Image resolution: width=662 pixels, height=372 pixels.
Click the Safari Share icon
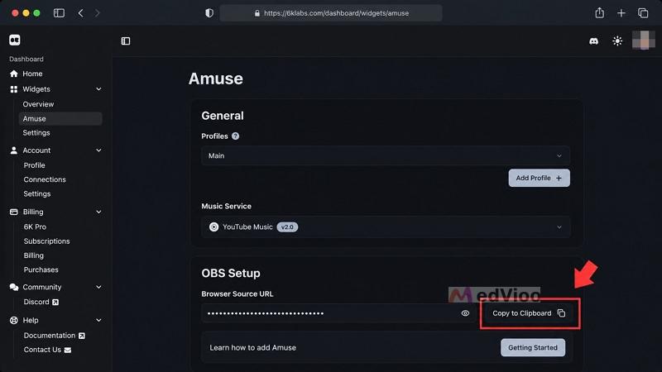coord(599,12)
